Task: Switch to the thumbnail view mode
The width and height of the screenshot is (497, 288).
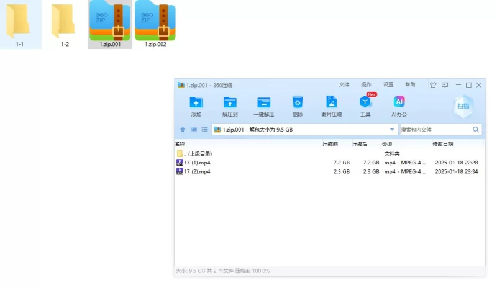Action: tap(193, 130)
